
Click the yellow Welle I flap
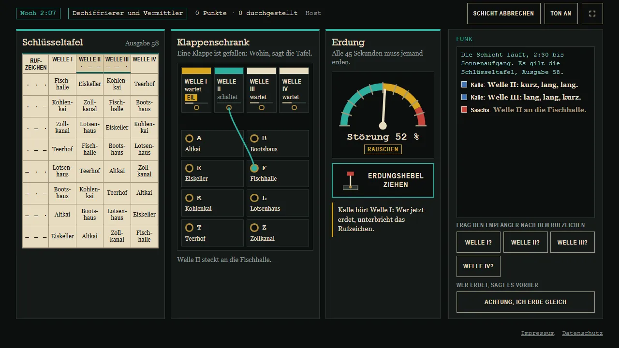pyautogui.click(x=196, y=71)
